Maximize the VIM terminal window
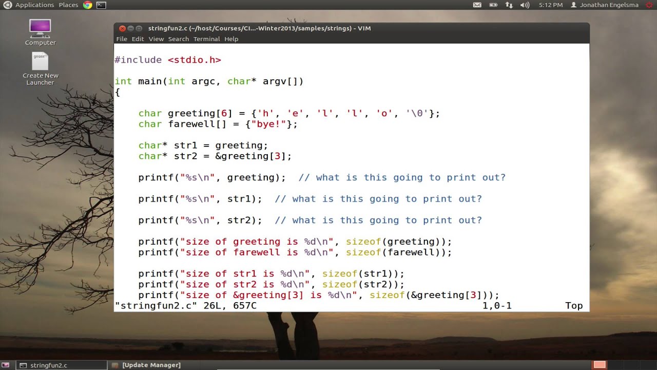 (x=139, y=28)
